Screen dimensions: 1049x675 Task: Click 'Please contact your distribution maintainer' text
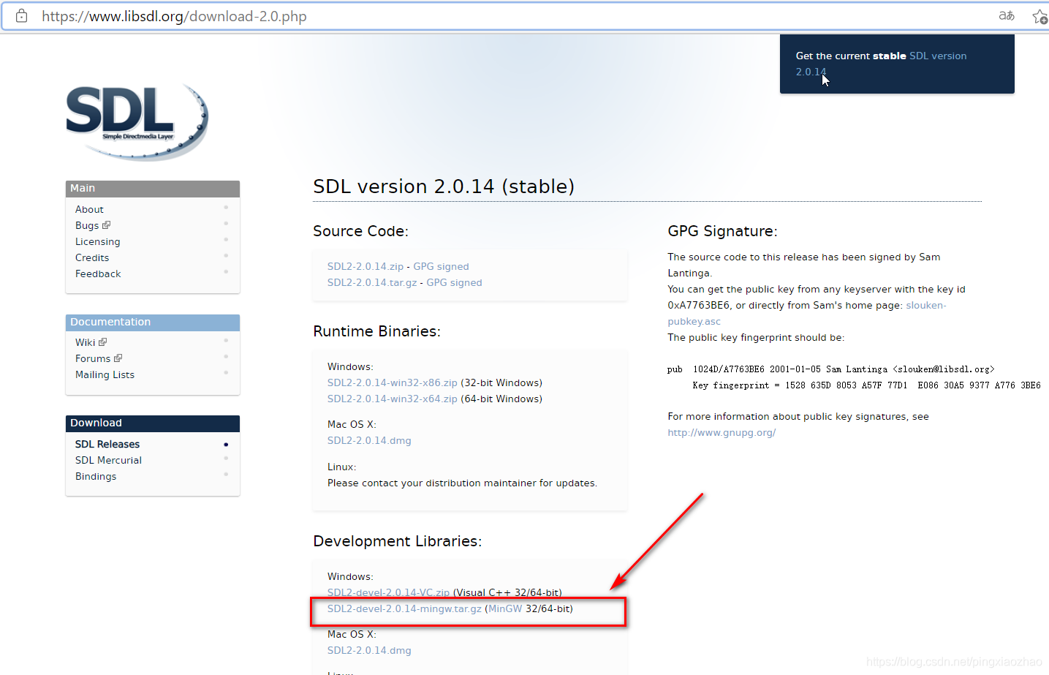click(x=462, y=483)
